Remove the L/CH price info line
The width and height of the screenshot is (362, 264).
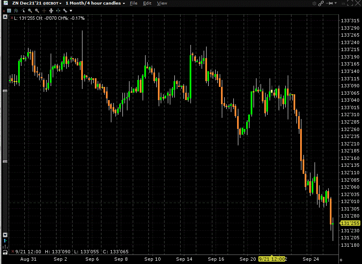(11, 18)
